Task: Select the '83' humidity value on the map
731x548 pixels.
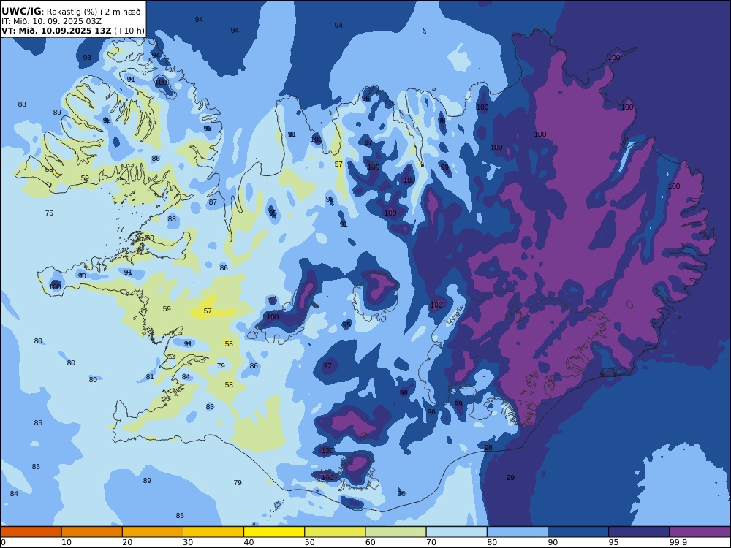Action: [x=210, y=406]
